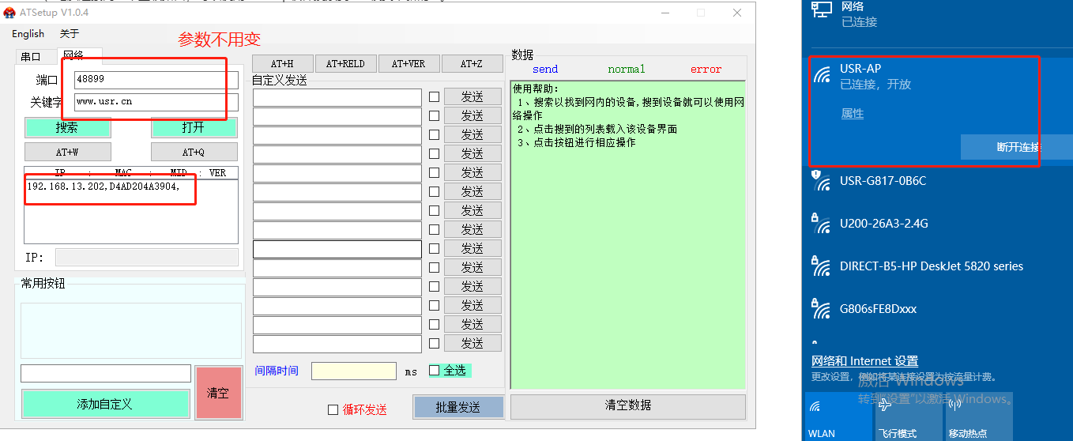Viewport: 1073px width, 441px height.
Task: Tick the first custom send row checkbox
Action: pyautogui.click(x=434, y=96)
